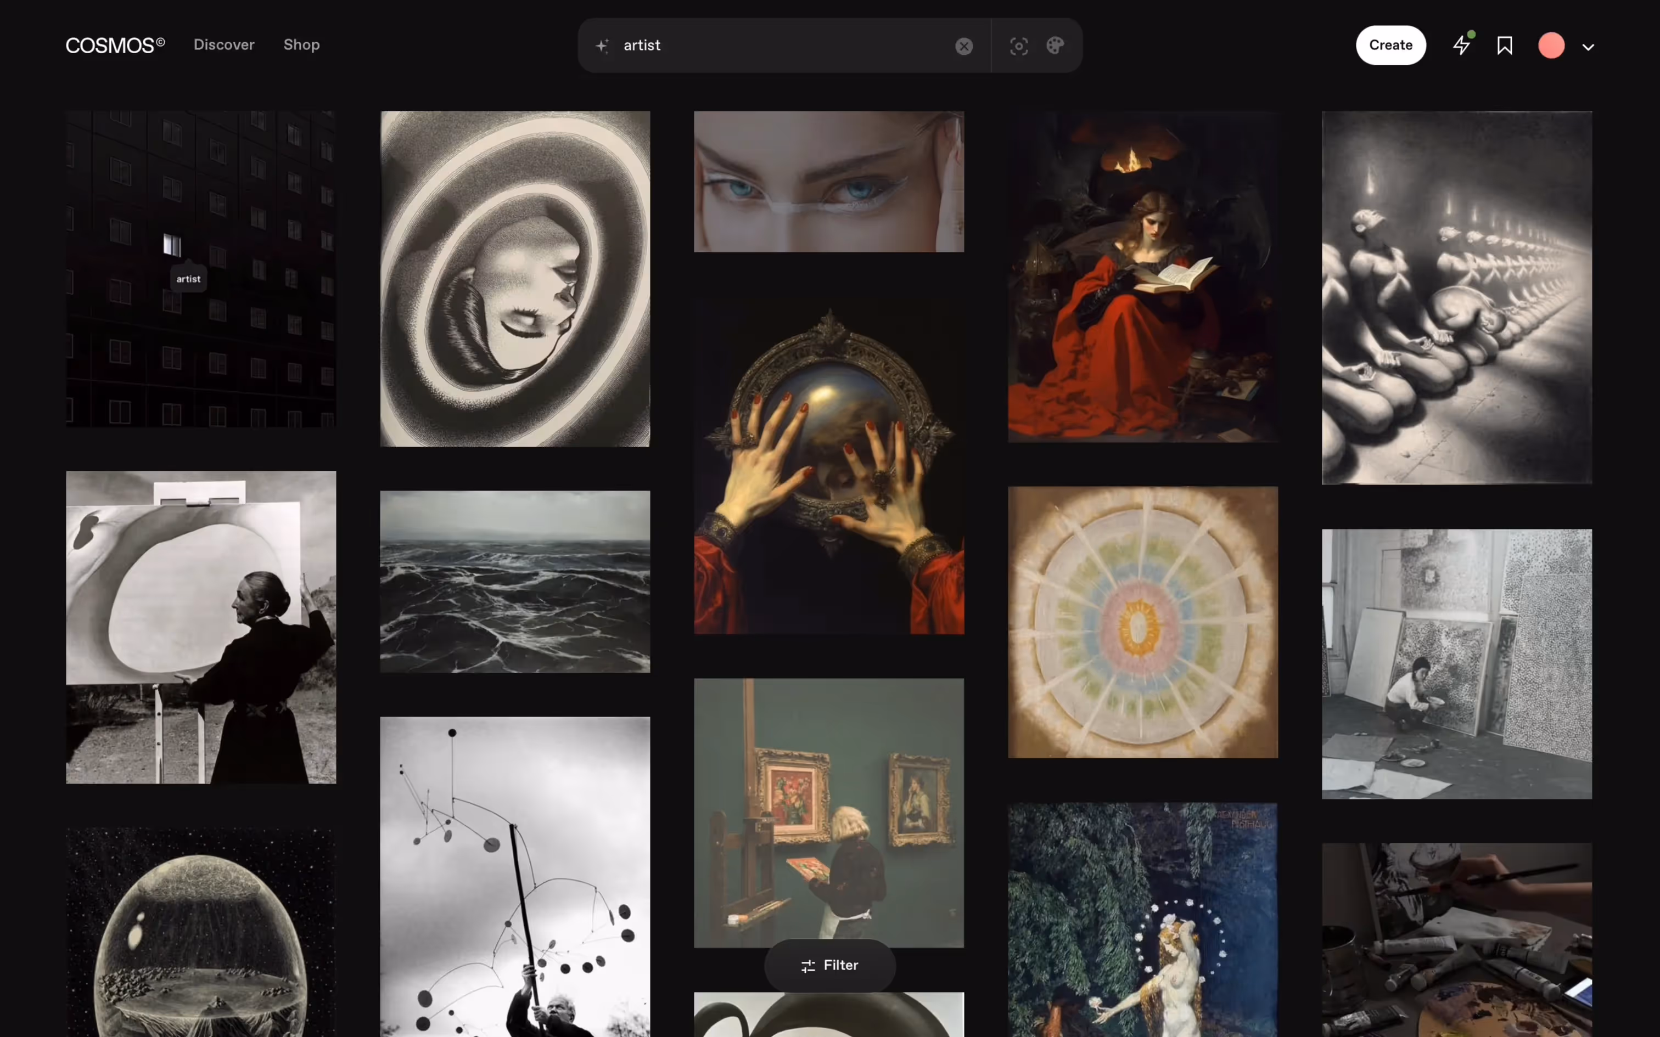Clear the search field text

[964, 46]
